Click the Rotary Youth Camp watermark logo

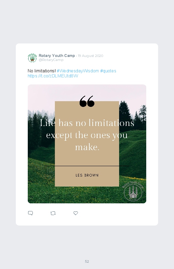133,191
